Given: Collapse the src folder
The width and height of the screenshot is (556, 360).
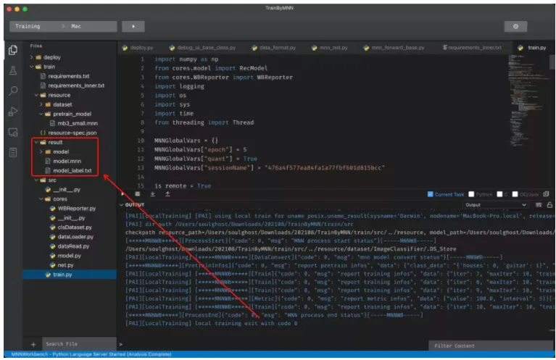Looking at the screenshot, I should (36, 180).
